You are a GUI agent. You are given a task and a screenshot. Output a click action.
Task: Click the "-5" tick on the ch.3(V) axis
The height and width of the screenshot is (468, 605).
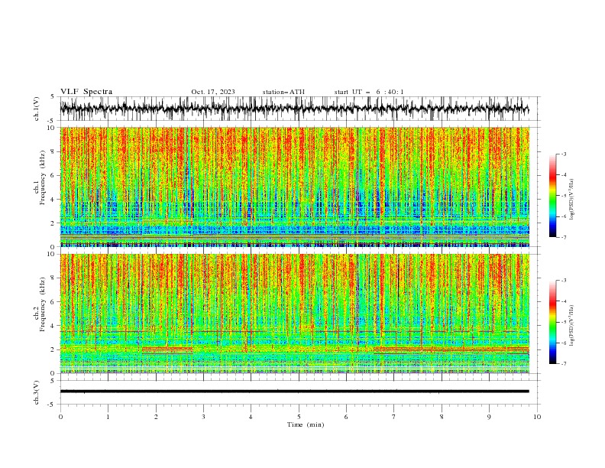52,405
